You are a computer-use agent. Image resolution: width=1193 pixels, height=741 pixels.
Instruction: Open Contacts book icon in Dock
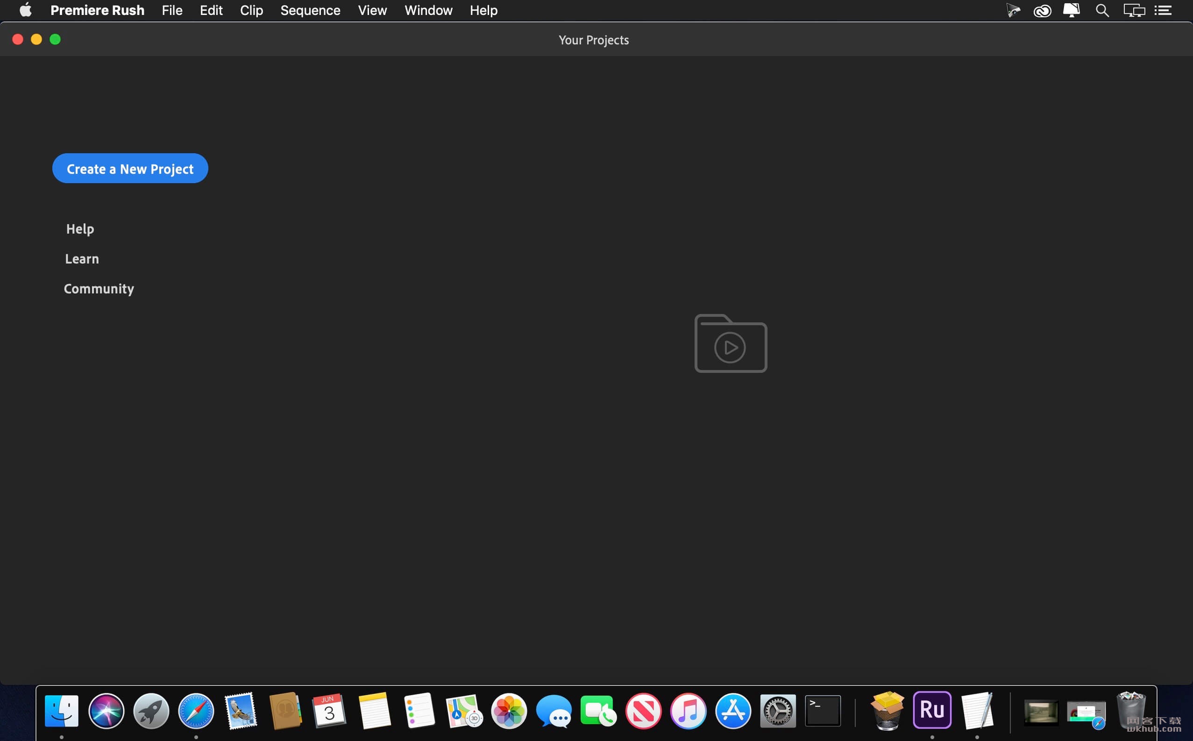pos(285,711)
